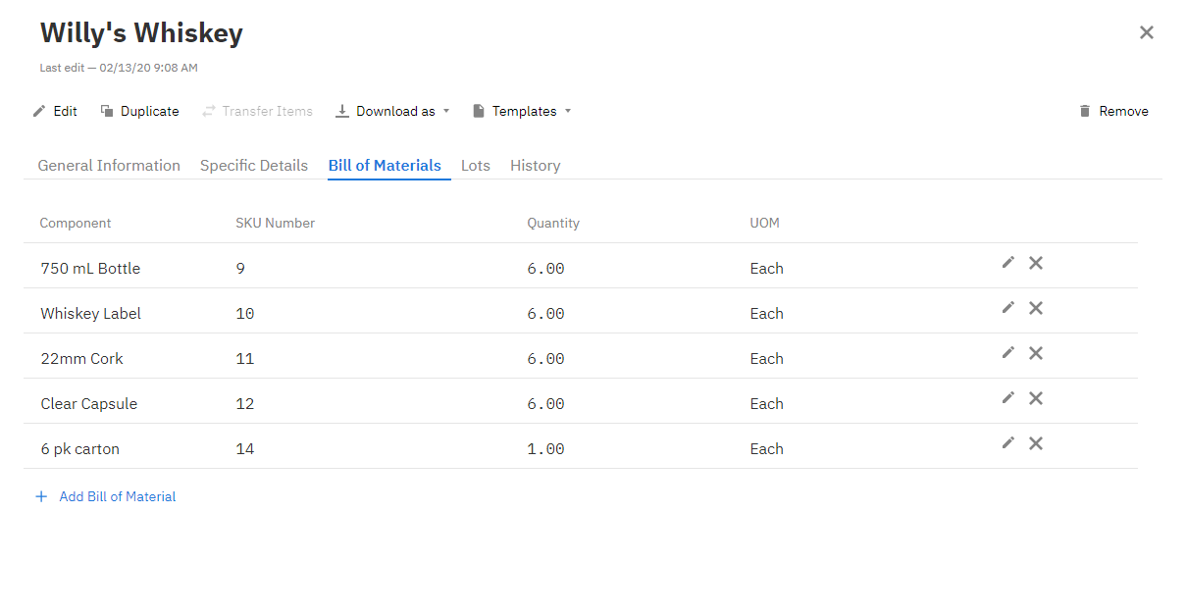1186x615 pixels.
Task: Delete the 750 mL Bottle component row
Action: (x=1035, y=263)
